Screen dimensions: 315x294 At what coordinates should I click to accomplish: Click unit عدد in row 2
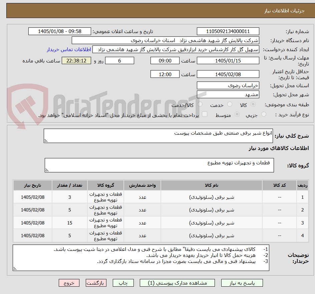pyautogui.click(x=142, y=210)
